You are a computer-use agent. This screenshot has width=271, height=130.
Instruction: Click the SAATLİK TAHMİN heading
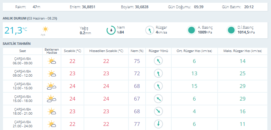click(x=16, y=44)
